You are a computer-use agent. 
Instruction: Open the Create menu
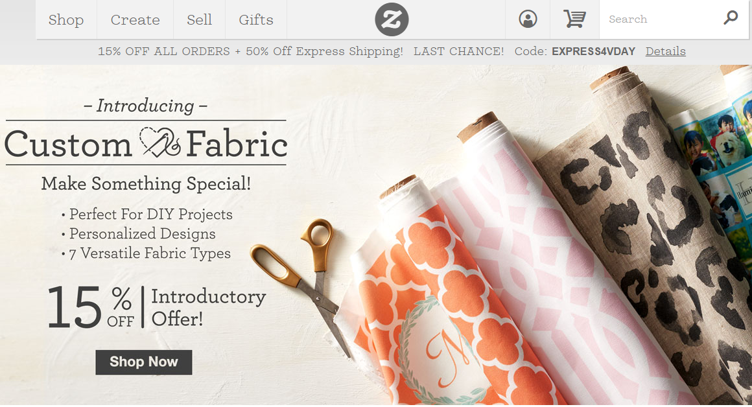pyautogui.click(x=135, y=19)
